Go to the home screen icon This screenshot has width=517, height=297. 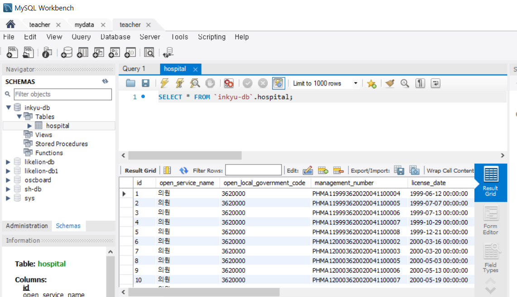[x=10, y=24]
